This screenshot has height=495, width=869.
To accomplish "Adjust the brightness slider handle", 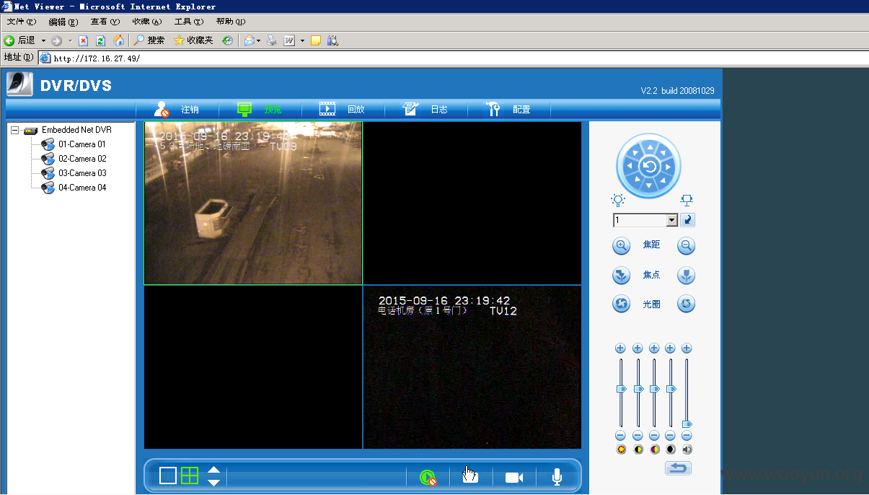I will (x=622, y=389).
